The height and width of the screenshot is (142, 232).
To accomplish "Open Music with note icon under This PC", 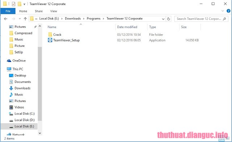I will click(x=19, y=94).
